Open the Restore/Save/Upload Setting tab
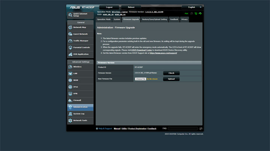 point(154,19)
